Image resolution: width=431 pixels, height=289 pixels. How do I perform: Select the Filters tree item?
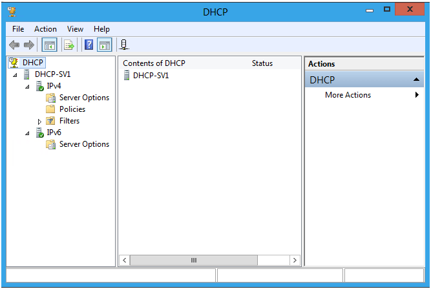(69, 121)
